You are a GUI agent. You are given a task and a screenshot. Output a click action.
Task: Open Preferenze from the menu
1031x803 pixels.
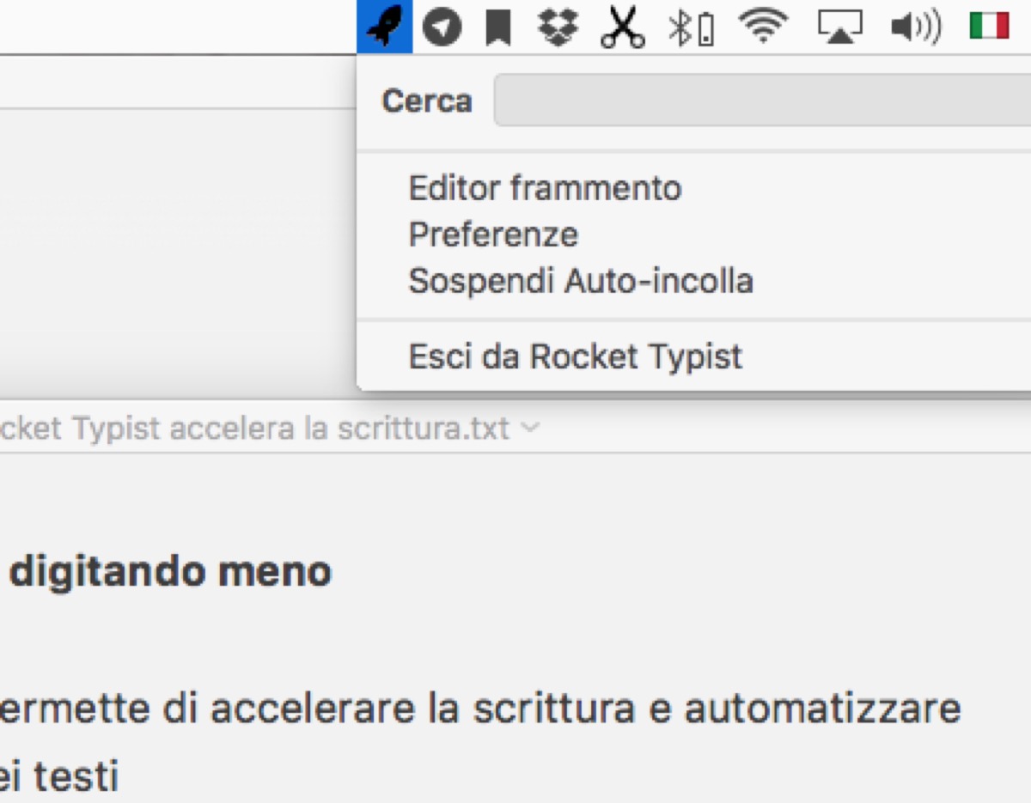tap(493, 234)
